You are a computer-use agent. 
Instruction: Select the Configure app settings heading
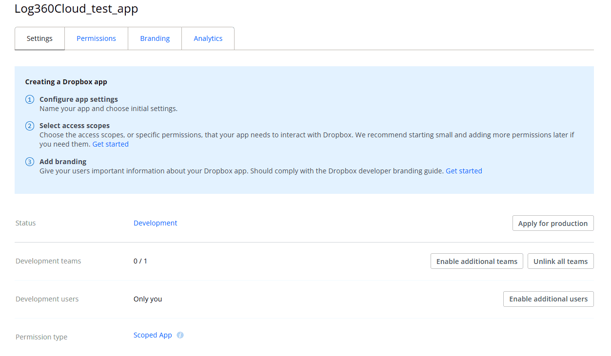[79, 99]
